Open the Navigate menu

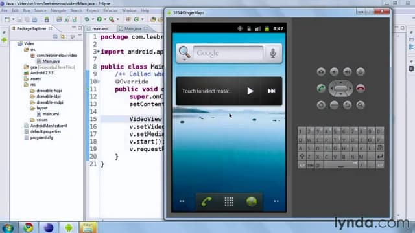click(58, 10)
